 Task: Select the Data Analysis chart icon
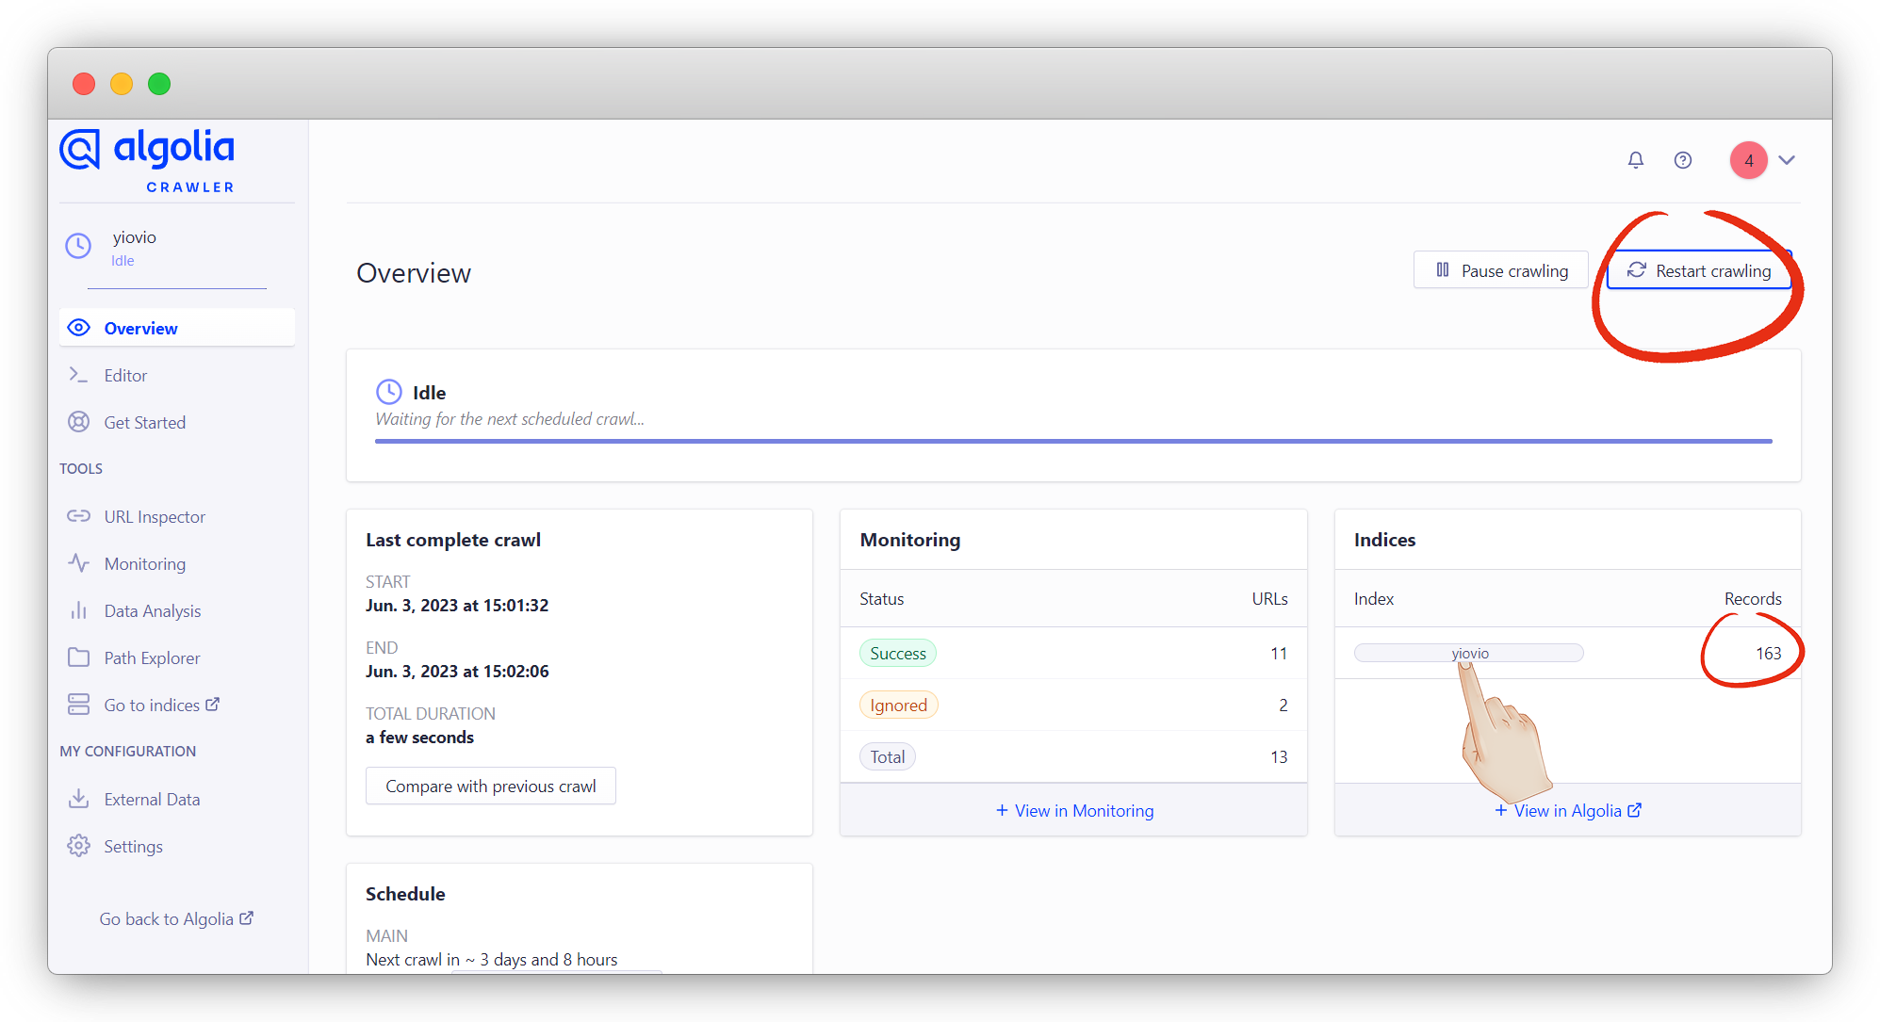pyautogui.click(x=79, y=610)
